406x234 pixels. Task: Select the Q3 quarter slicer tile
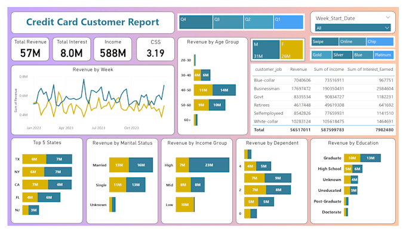pos(228,22)
